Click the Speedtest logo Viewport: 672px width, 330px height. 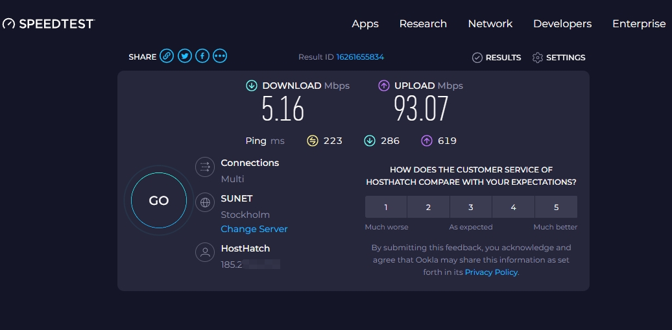[49, 23]
